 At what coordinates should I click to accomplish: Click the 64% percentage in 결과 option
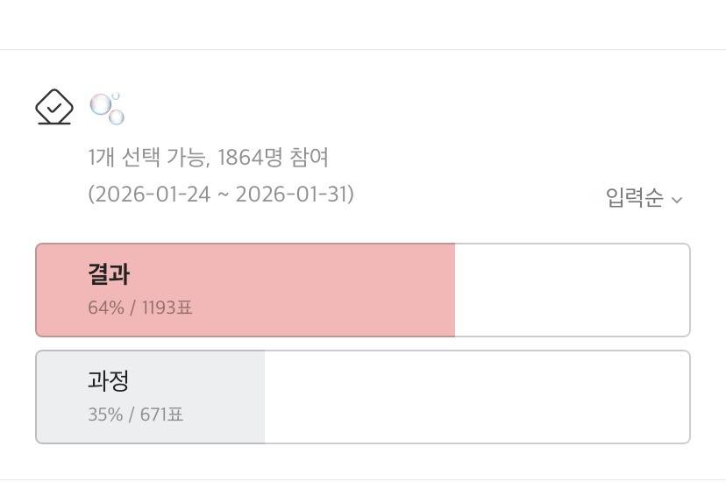pyautogui.click(x=105, y=308)
